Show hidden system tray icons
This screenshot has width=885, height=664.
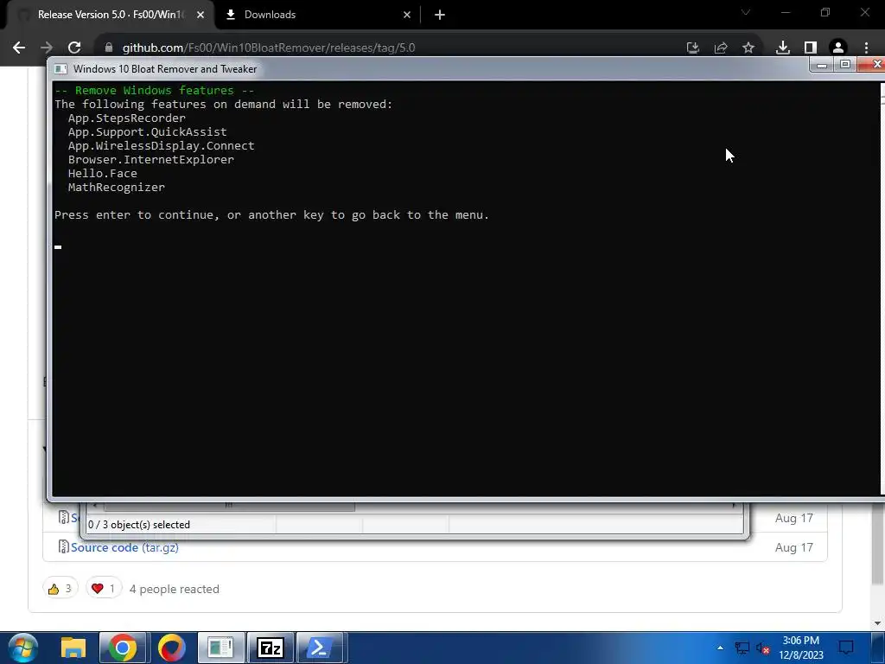(x=720, y=648)
